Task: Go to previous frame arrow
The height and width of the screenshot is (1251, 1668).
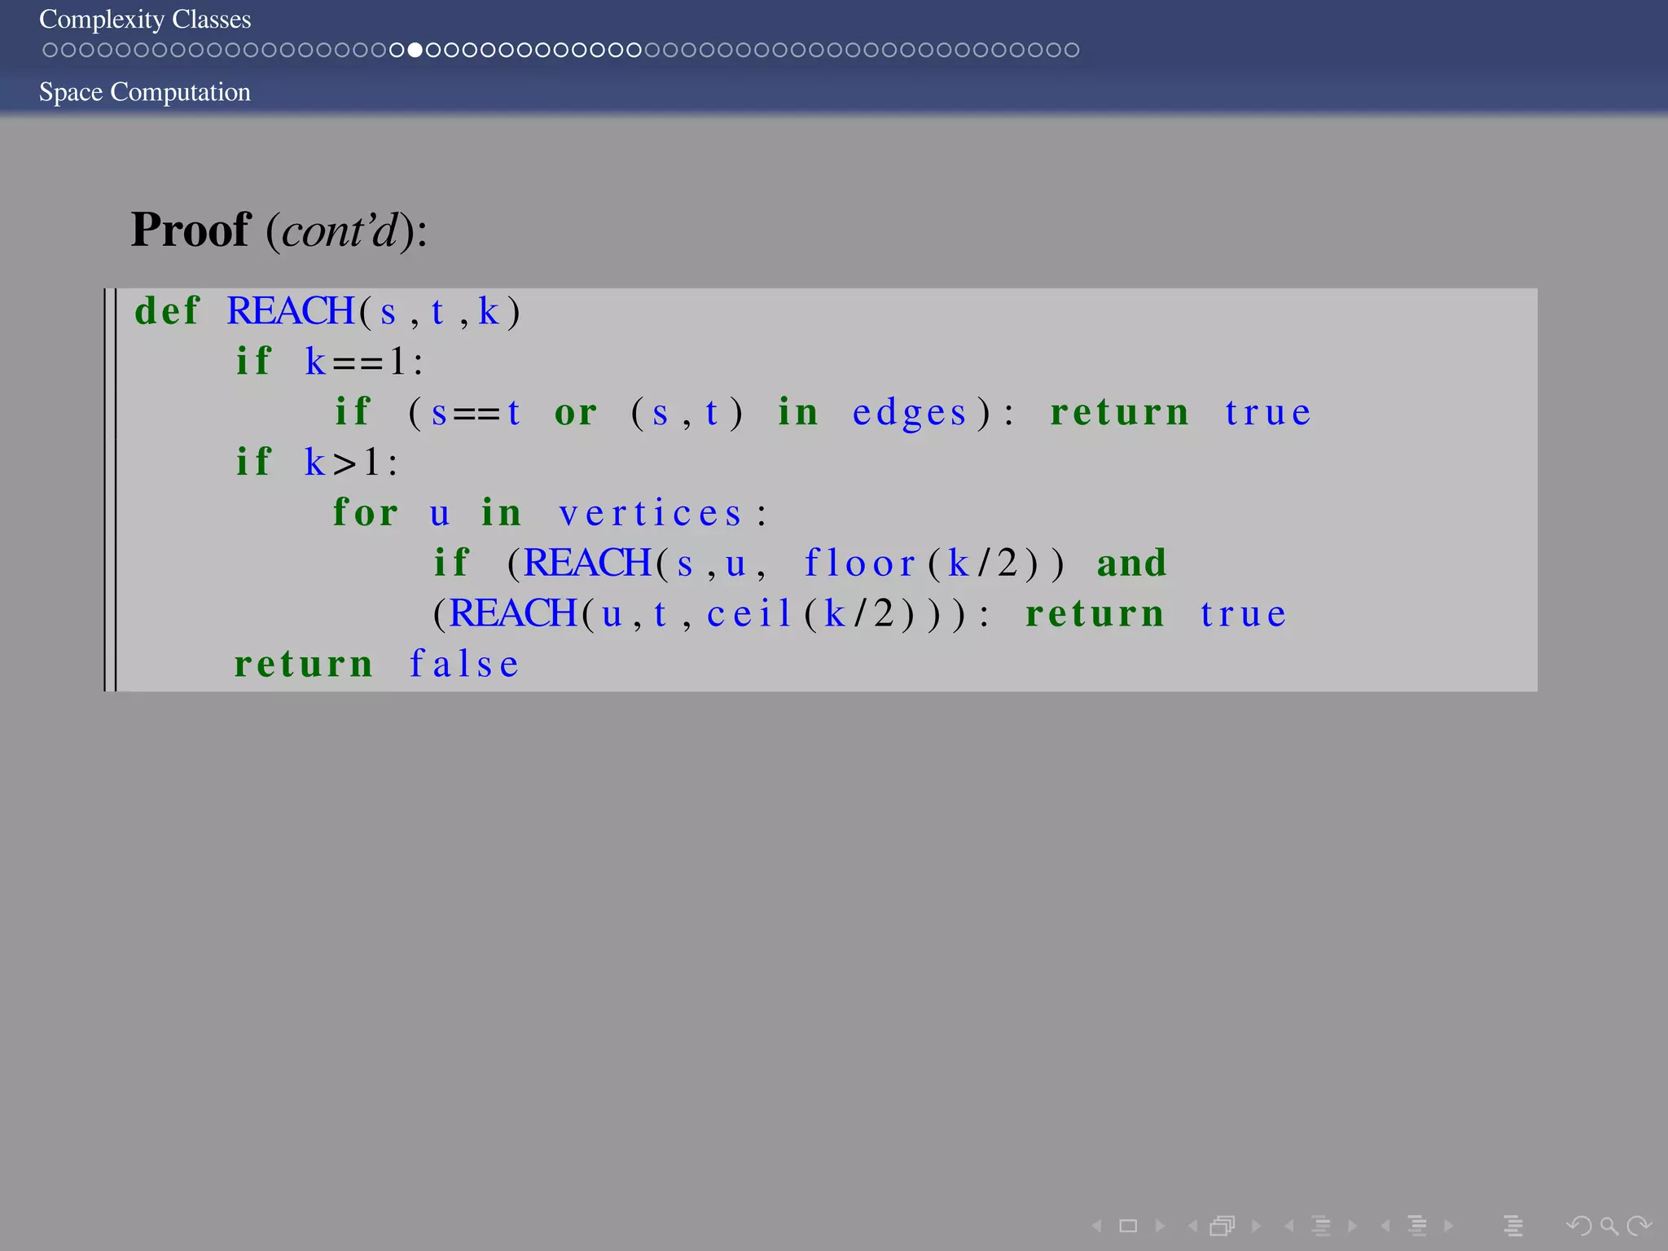Action: click(x=1193, y=1225)
